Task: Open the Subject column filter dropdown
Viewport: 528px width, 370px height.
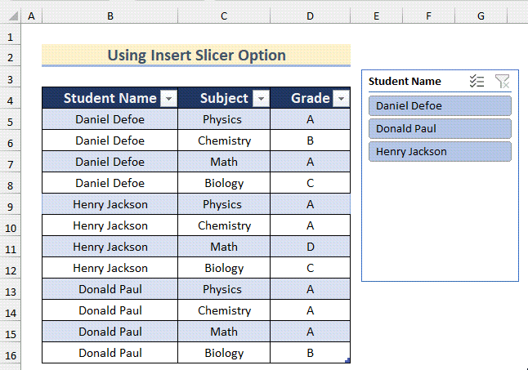Action: [x=261, y=99]
